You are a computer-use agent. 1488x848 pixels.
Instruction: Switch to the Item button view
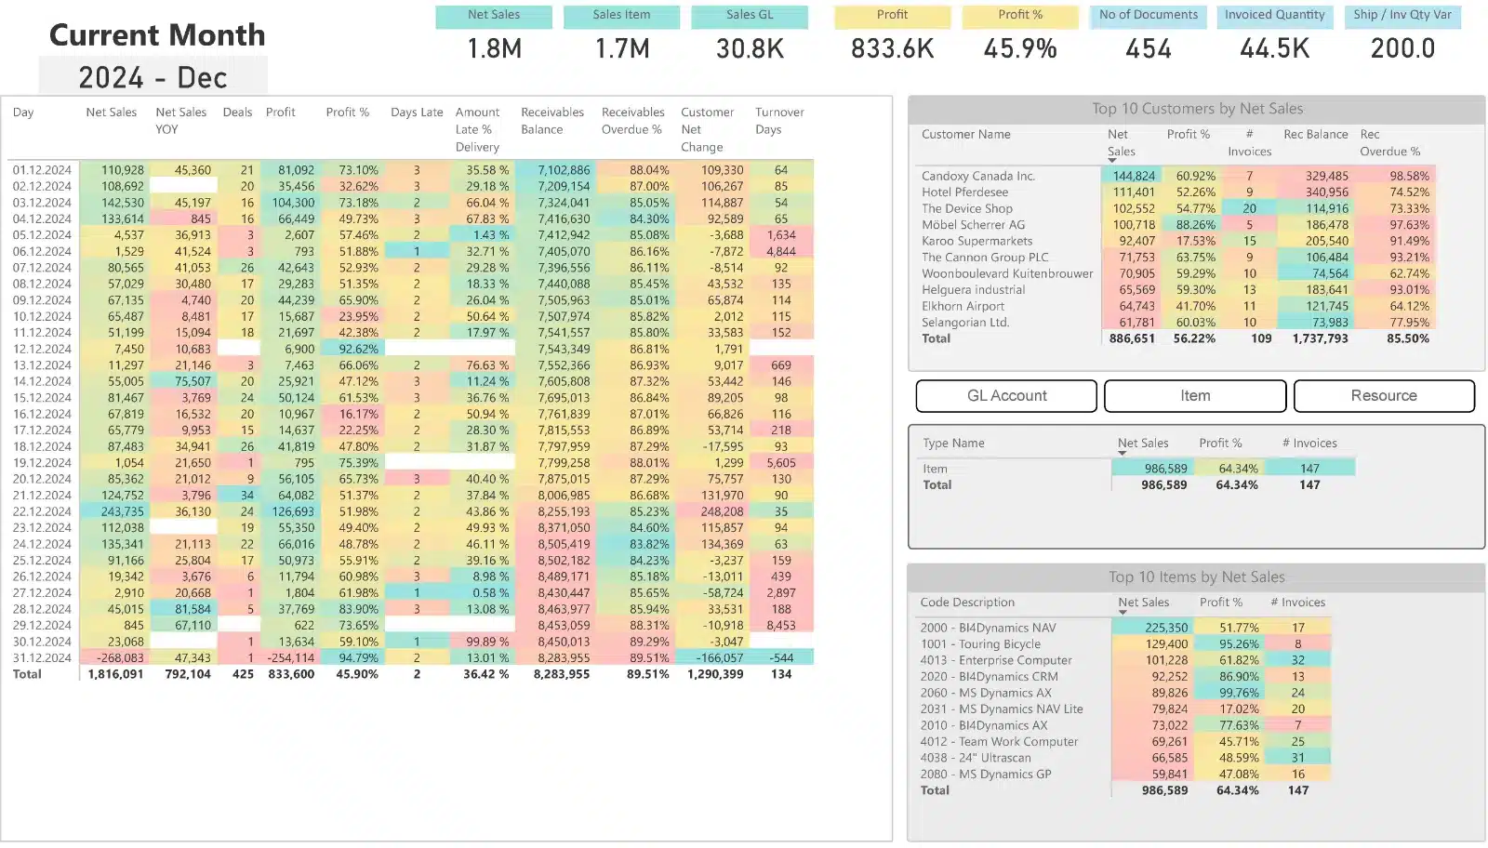[x=1195, y=396]
